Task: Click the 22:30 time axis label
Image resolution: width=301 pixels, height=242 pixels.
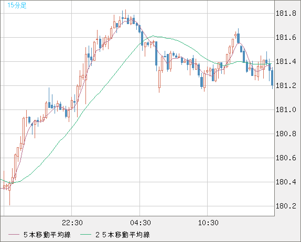Action: (72, 223)
